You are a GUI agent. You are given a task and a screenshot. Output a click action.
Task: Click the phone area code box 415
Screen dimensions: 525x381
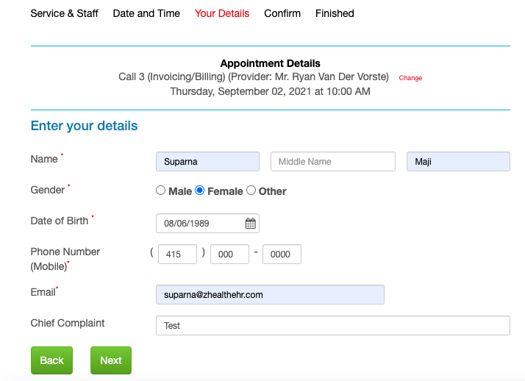[x=177, y=254]
